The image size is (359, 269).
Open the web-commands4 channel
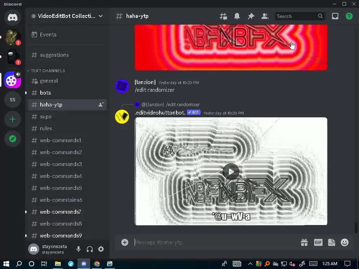67,176
